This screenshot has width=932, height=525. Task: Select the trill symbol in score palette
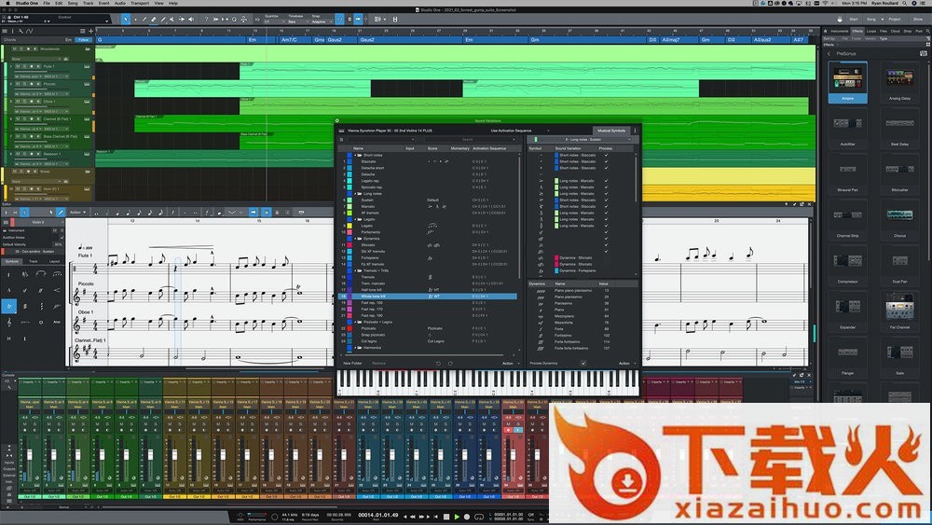(x=9, y=306)
